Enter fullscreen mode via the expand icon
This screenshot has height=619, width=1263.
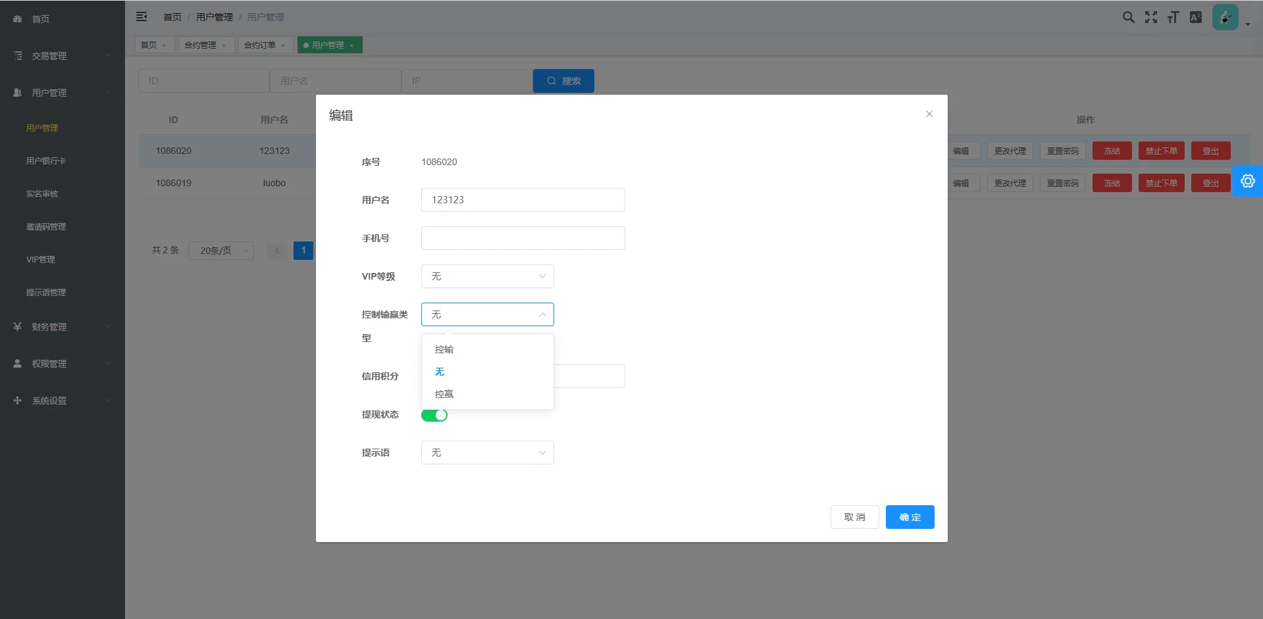coord(1150,17)
